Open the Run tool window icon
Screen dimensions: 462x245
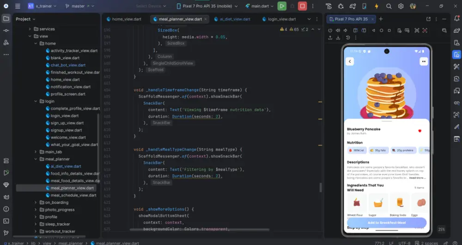[x=6, y=173]
